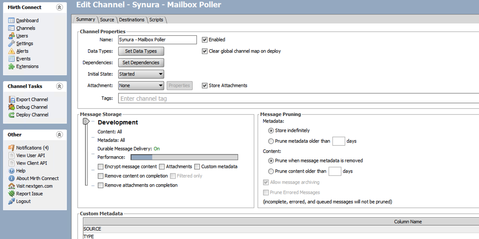Viewport: 479px width, 239px height.
Task: Click the channel Name input field
Action: click(x=158, y=39)
